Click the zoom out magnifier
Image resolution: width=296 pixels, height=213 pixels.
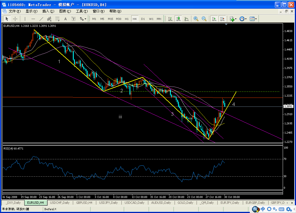coord(204,19)
